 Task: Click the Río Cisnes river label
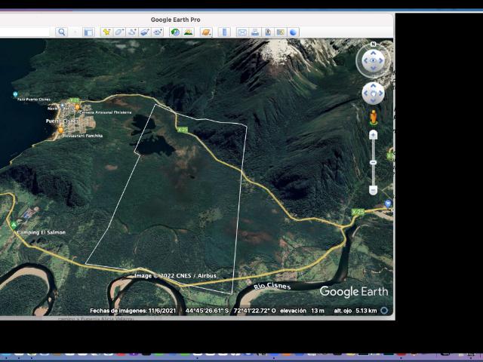click(272, 287)
